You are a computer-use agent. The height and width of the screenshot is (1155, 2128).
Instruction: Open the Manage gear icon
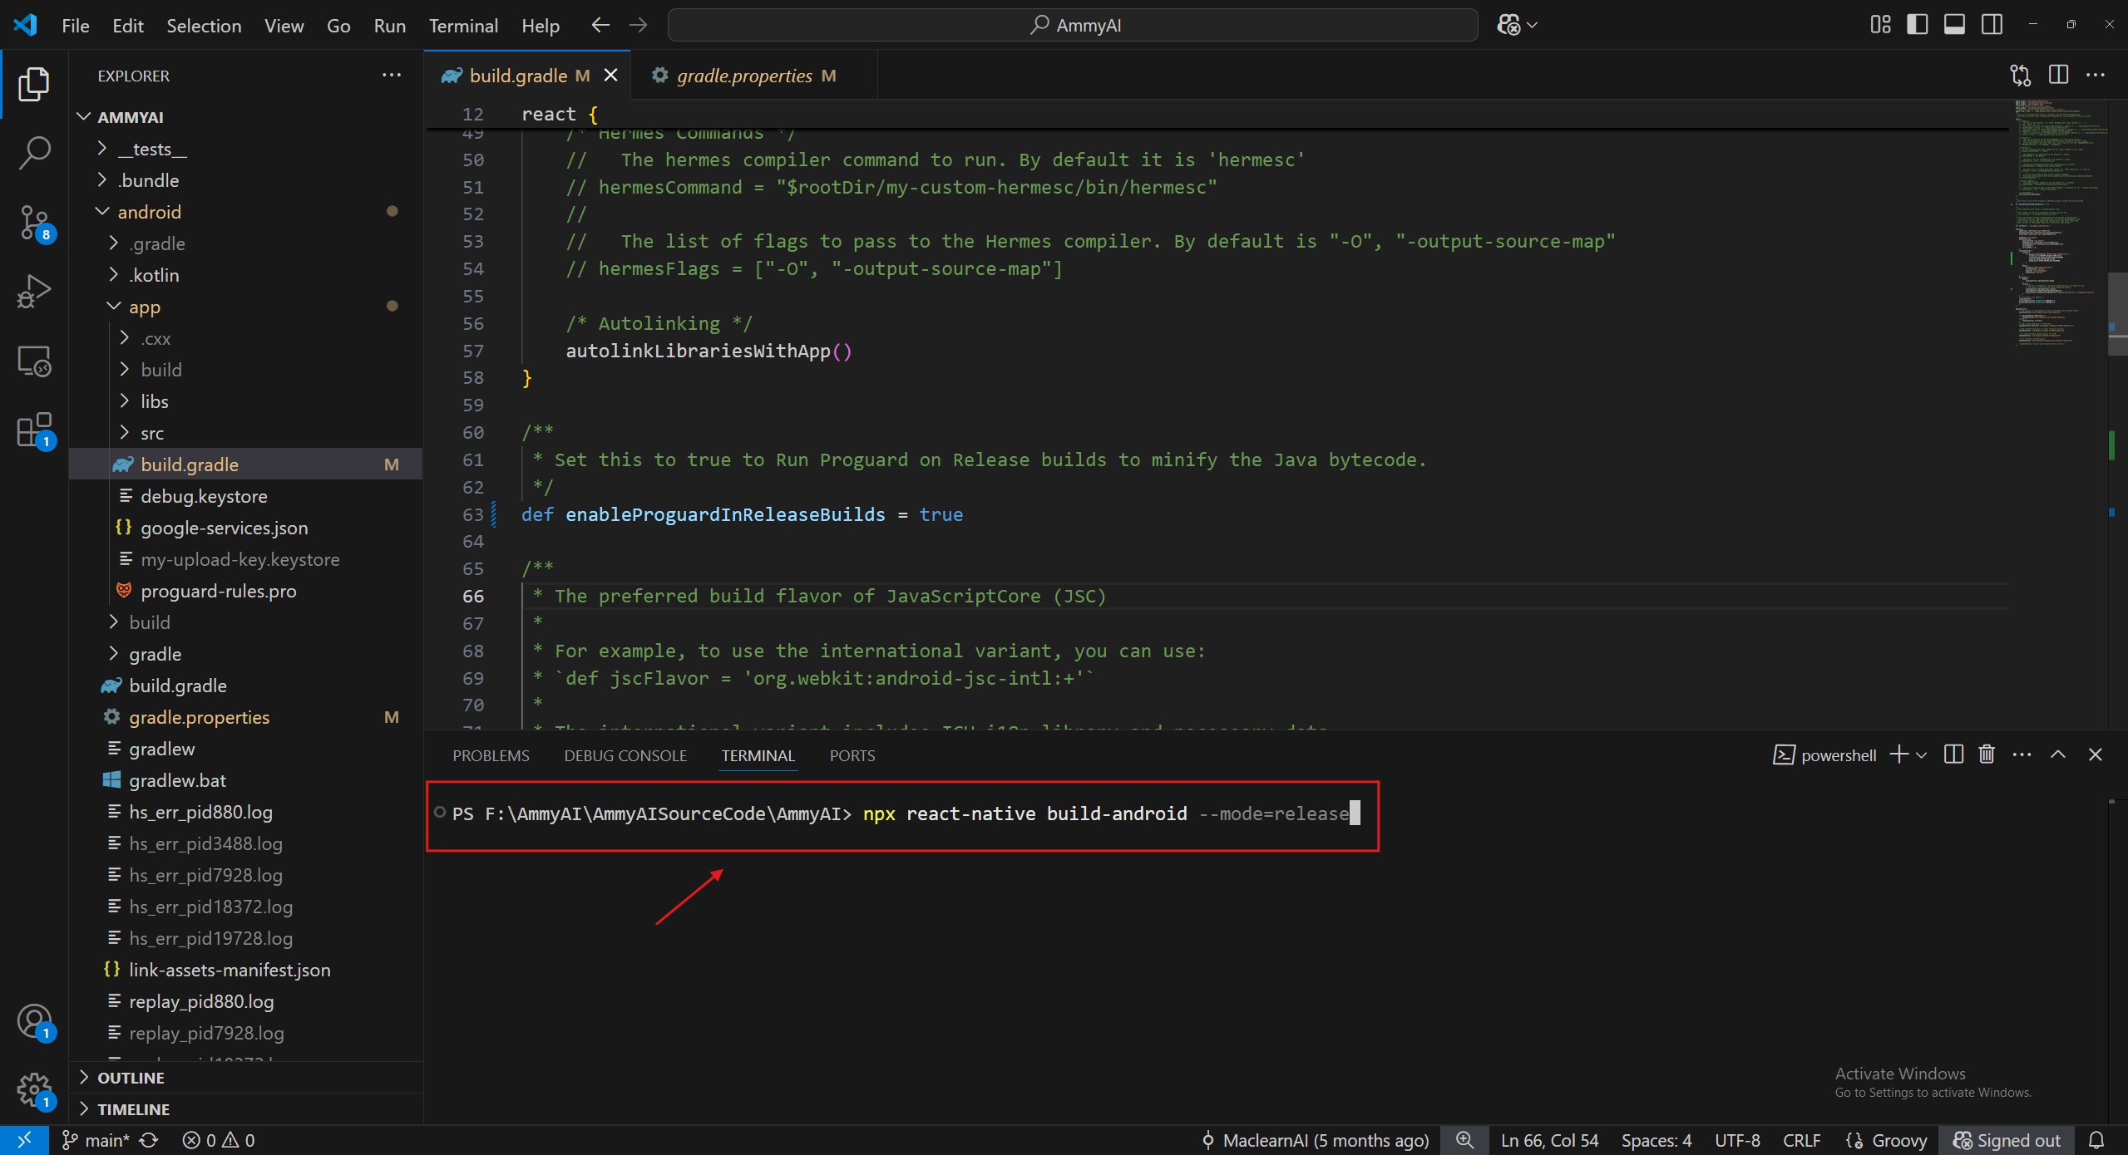click(34, 1089)
